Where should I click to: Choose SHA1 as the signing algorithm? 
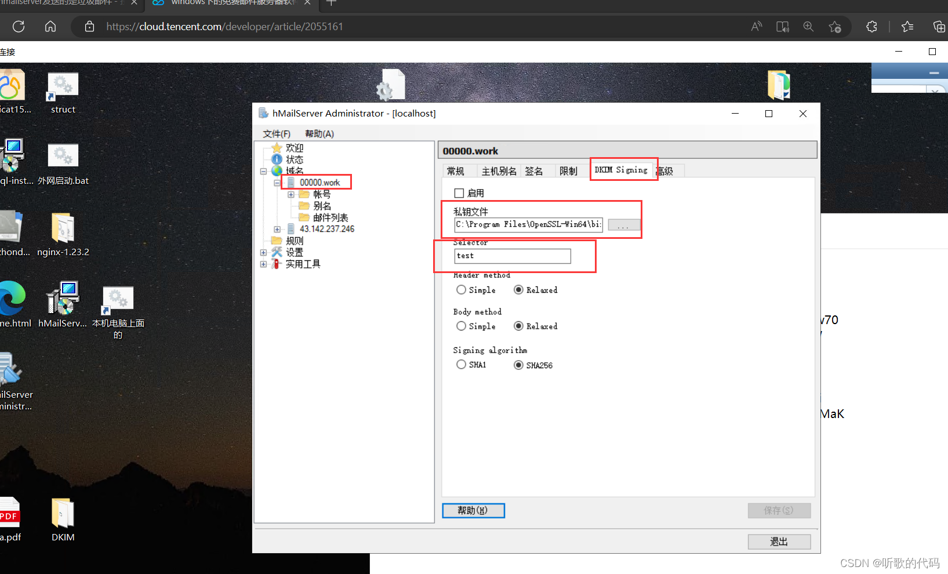pyautogui.click(x=461, y=364)
